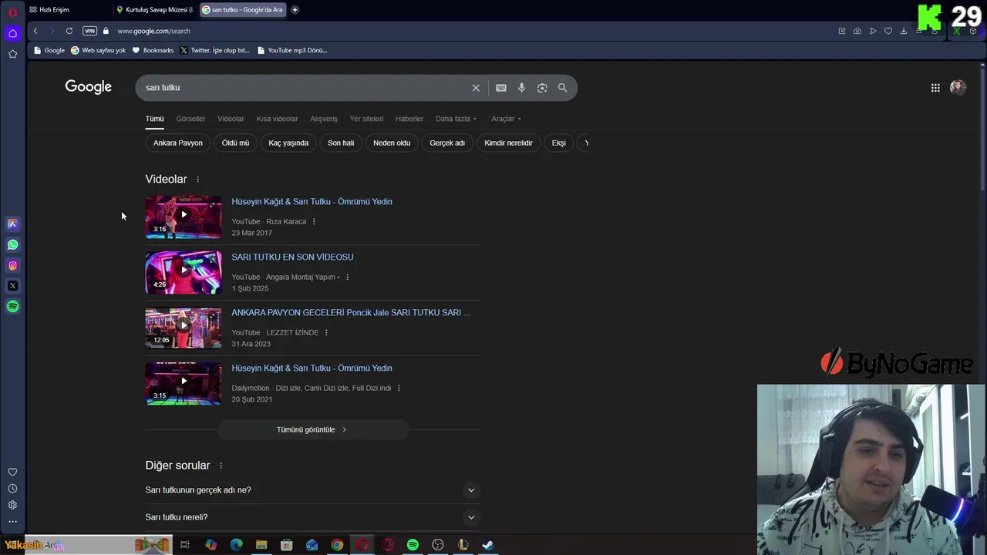Start voice search microphone

[522, 88]
